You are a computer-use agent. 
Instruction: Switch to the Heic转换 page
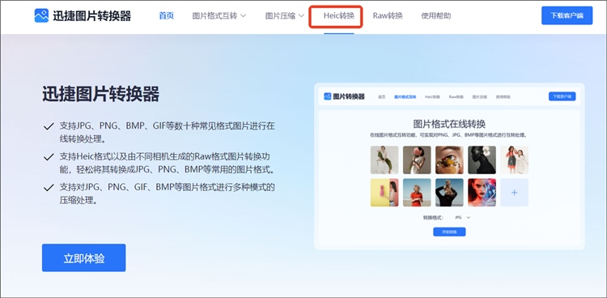(x=339, y=16)
